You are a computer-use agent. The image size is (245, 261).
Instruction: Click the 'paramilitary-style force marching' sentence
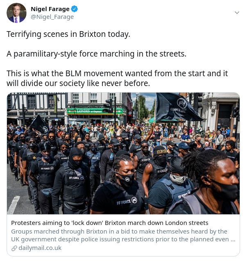point(96,54)
